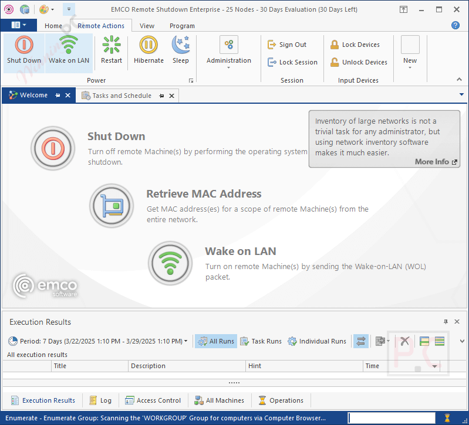Image resolution: width=469 pixels, height=425 pixels.
Task: Click the Time column header
Action: [401, 366]
